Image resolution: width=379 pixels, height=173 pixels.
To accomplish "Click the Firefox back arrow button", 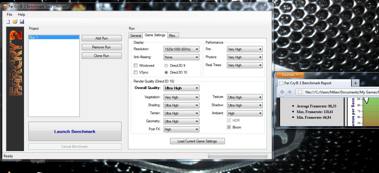I will [x=282, y=92].
